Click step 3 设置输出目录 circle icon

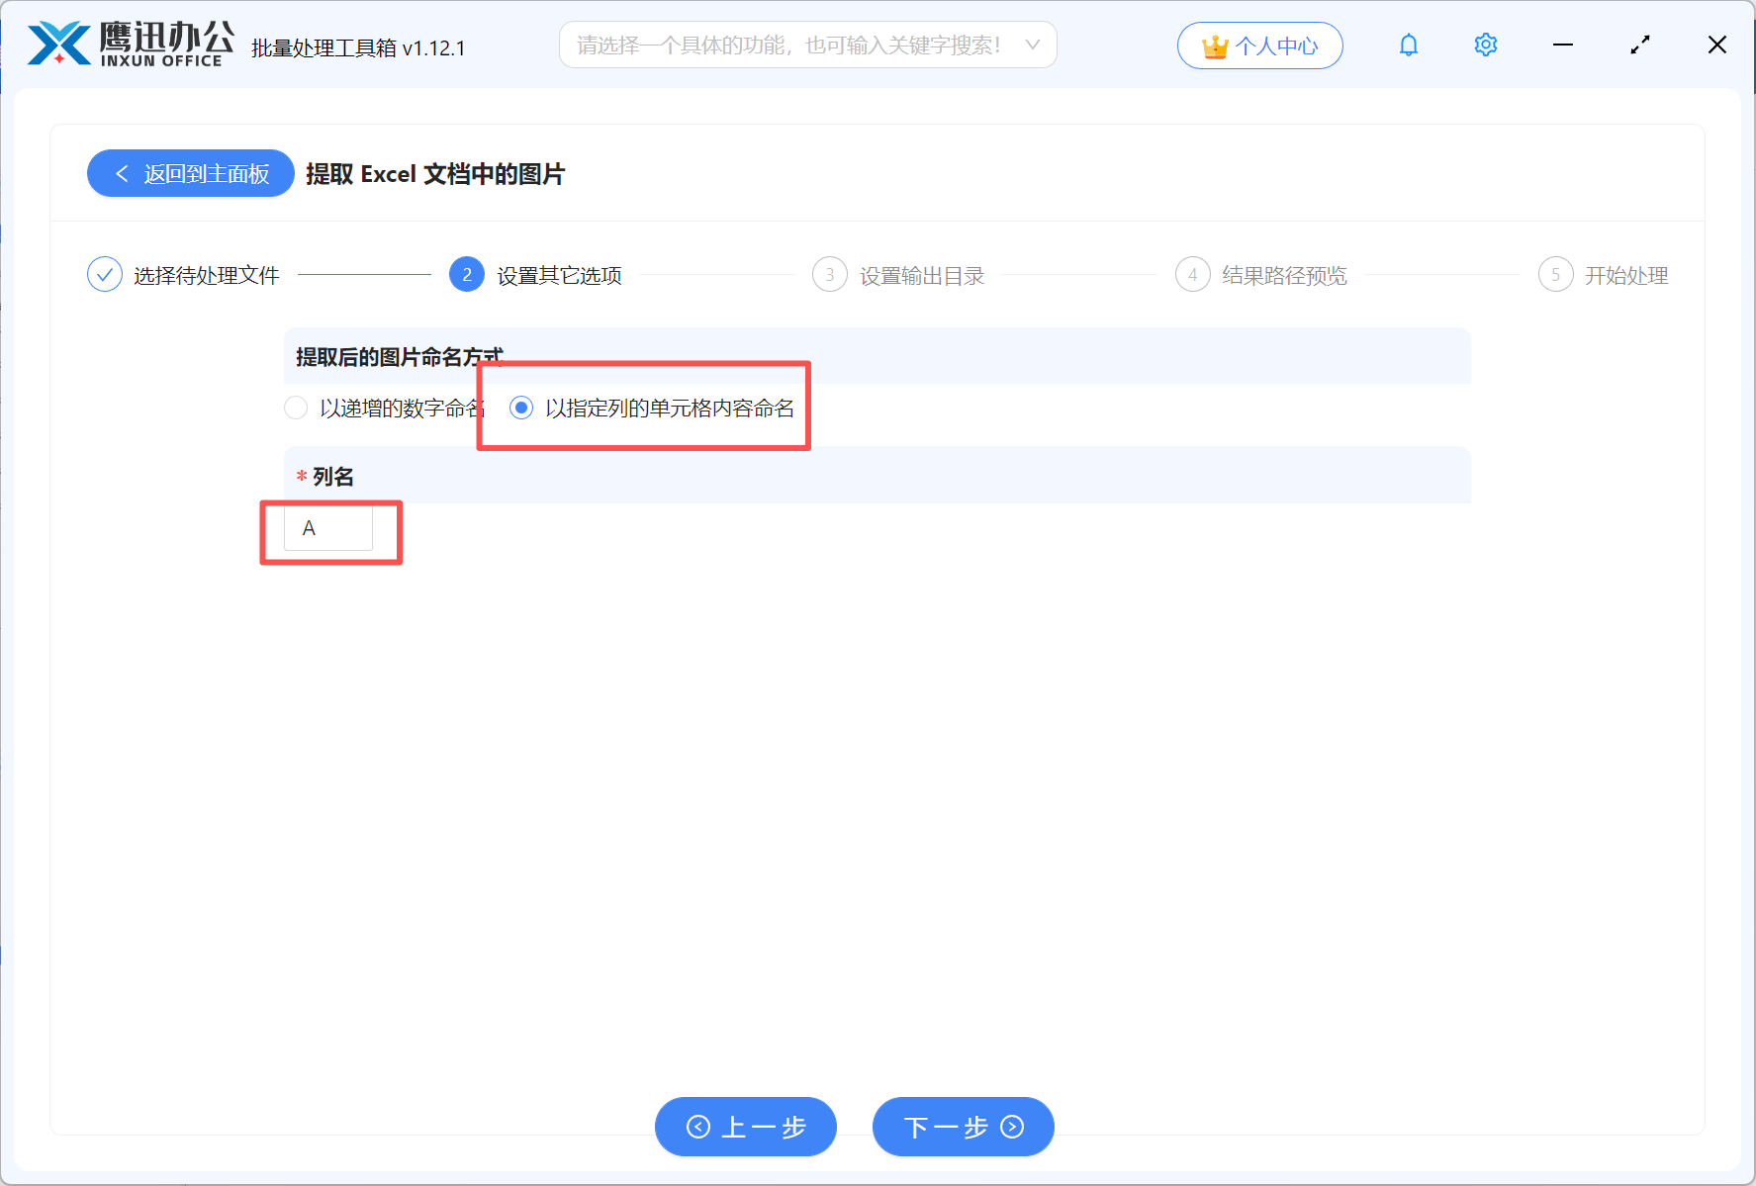tap(829, 274)
